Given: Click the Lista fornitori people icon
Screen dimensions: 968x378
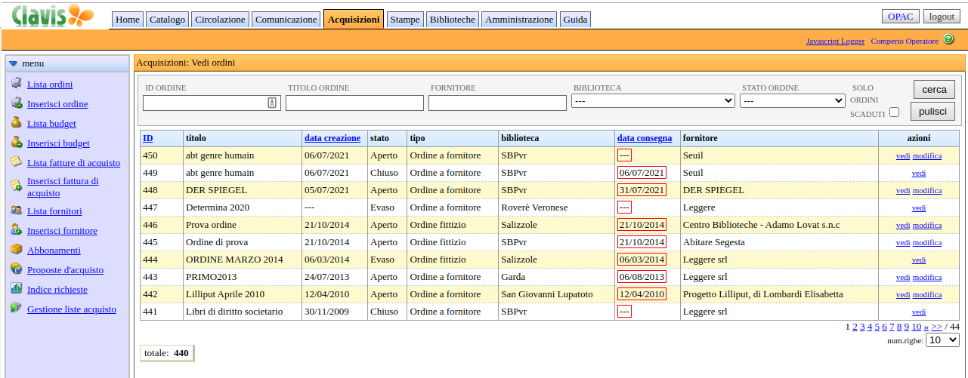Looking at the screenshot, I should pos(16,211).
